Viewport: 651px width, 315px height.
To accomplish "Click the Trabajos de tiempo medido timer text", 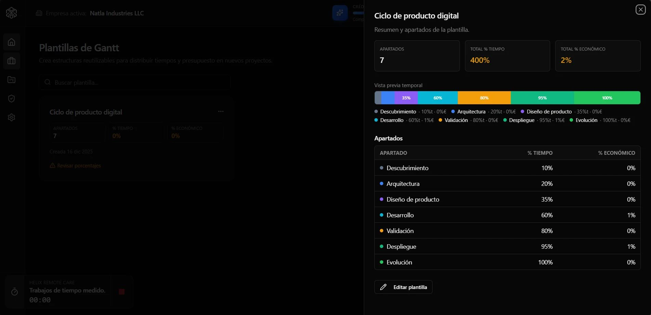I will point(67,290).
